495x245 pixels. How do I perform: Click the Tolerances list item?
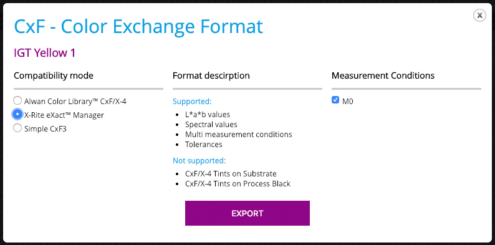tap(204, 145)
